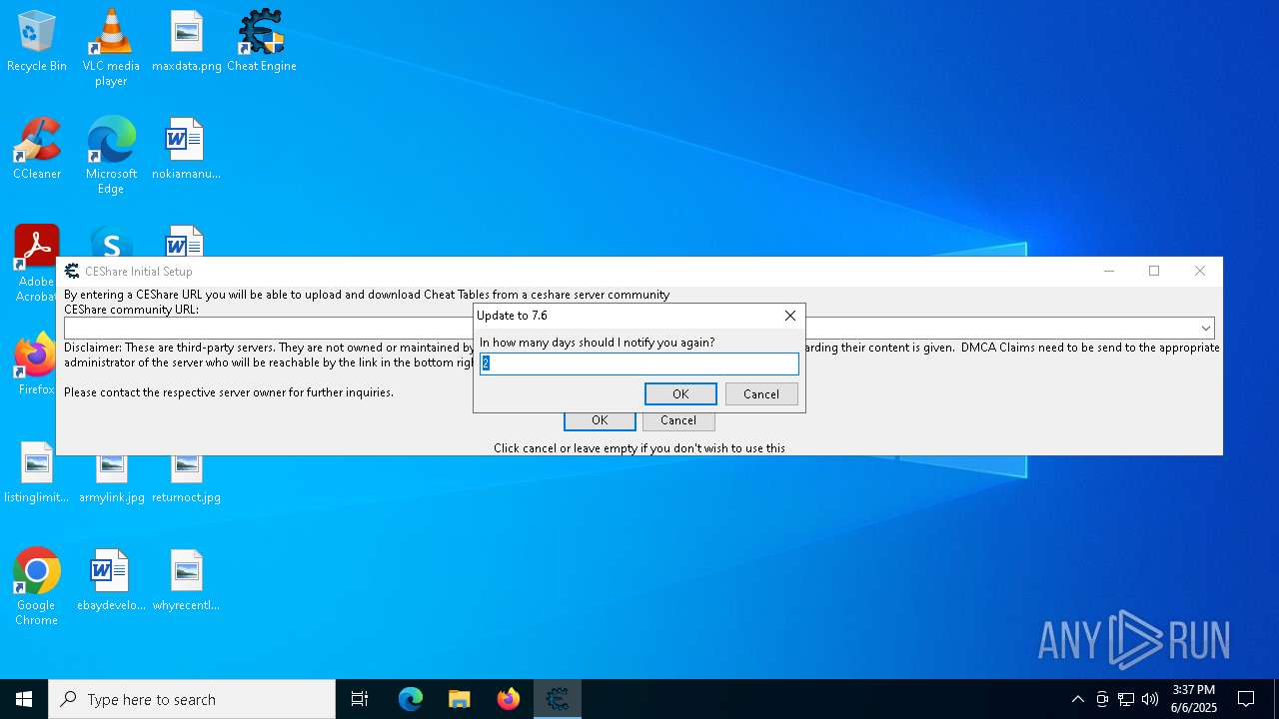Show hidden system tray icons
This screenshot has height=719, width=1279.
click(1077, 699)
